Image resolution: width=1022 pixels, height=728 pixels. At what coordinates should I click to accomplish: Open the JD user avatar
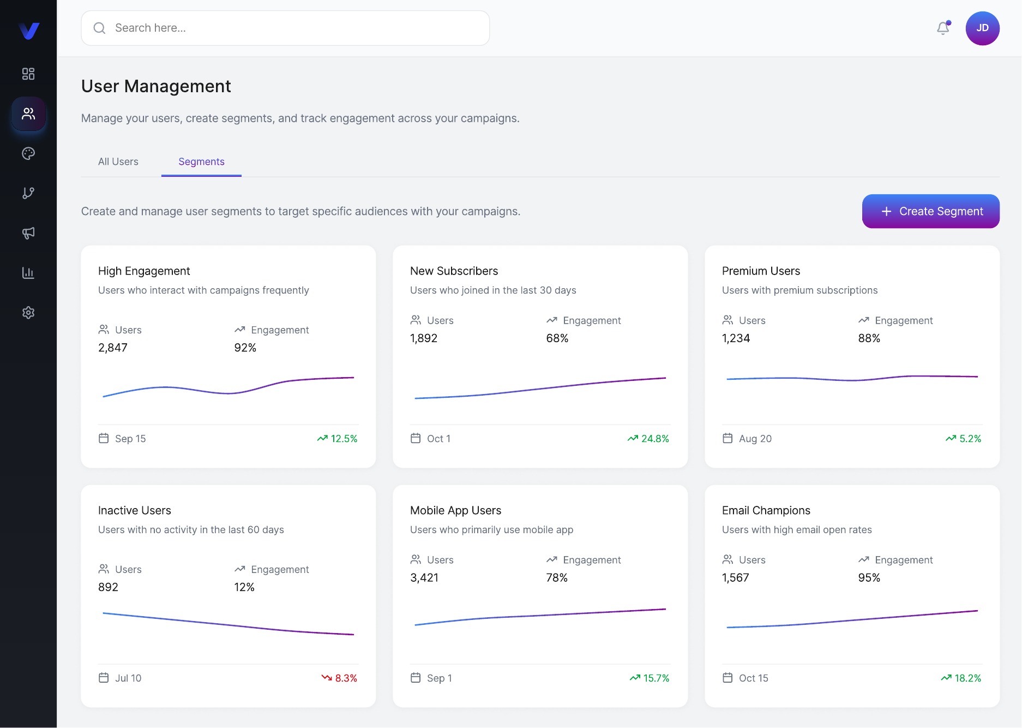tap(982, 28)
